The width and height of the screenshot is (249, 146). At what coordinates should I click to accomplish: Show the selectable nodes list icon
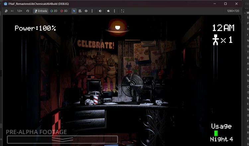coord(80,11)
